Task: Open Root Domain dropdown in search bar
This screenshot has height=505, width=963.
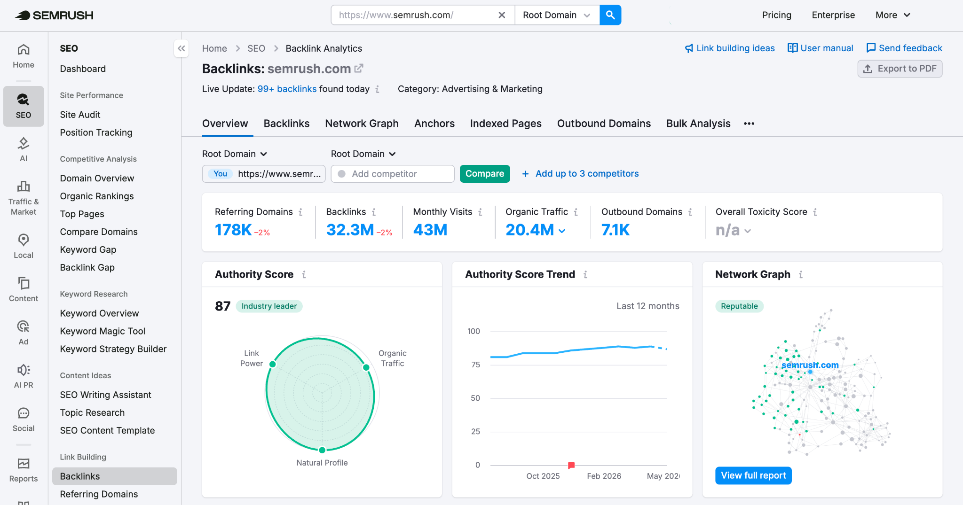Action: tap(557, 15)
